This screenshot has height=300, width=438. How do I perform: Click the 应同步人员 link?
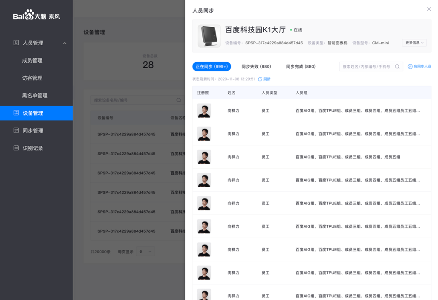[422, 67]
